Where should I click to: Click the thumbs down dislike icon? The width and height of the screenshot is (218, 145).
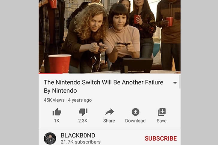click(x=83, y=112)
